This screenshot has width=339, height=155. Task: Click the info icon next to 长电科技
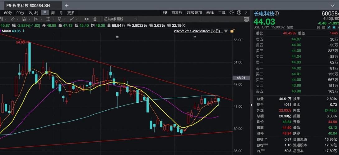tap(277, 14)
